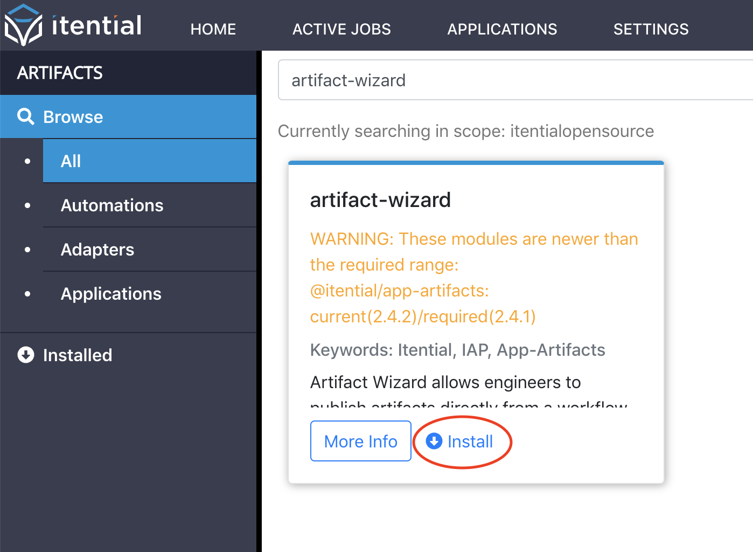The width and height of the screenshot is (753, 552).
Task: Switch to the Installed section
Action: 78,355
